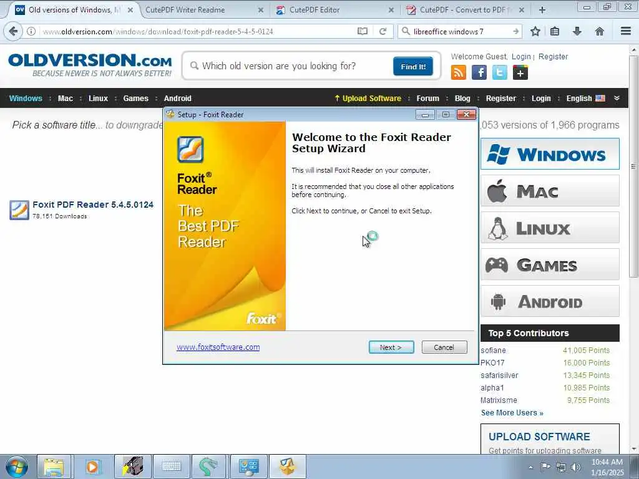Open the Facebook icon in header
Image resolution: width=639 pixels, height=479 pixels.
click(479, 72)
